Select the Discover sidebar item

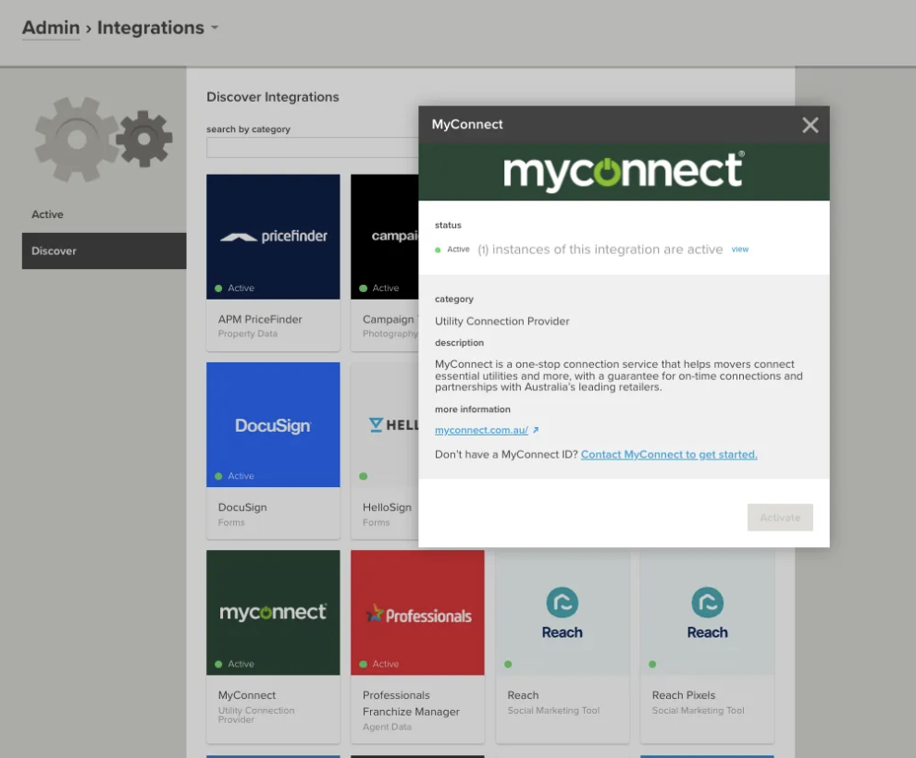pos(104,251)
